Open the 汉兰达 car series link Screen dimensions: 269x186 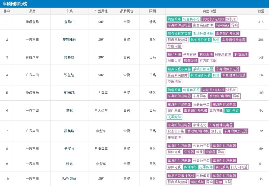(69, 75)
